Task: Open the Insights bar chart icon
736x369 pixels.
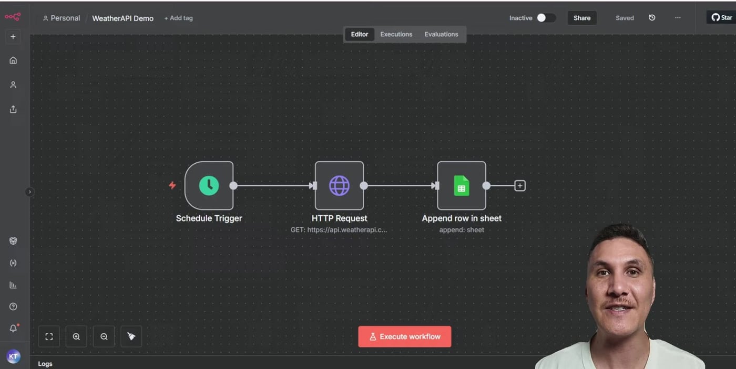Action: tap(13, 285)
